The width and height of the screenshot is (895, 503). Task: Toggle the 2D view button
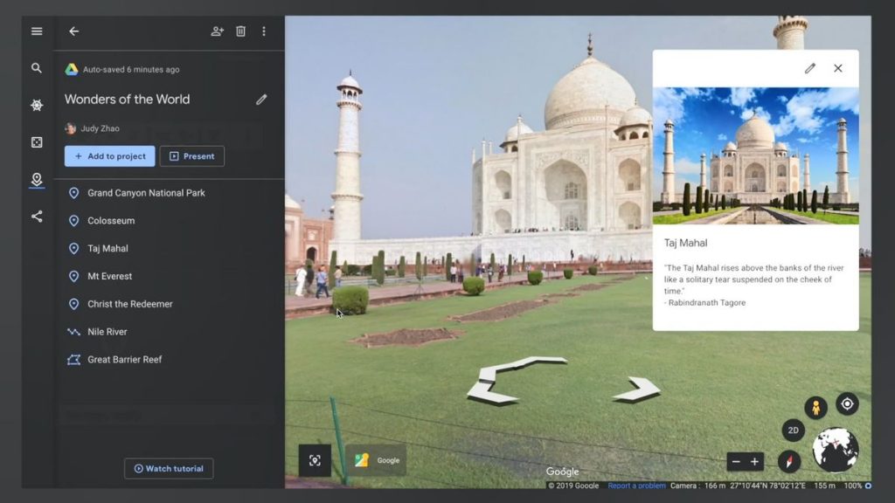(x=794, y=431)
